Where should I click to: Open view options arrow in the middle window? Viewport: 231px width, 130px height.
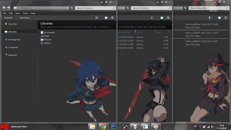point(156,18)
